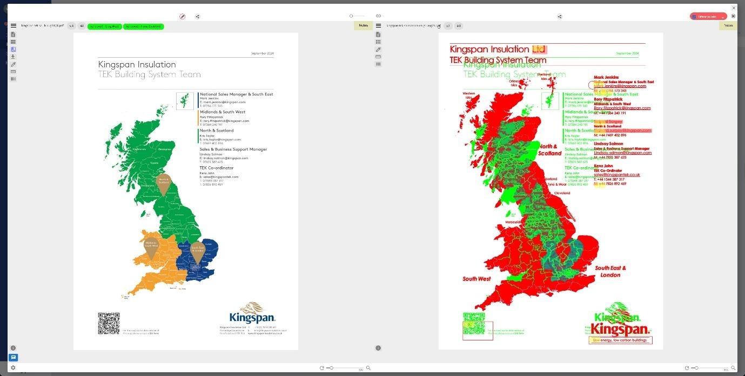Click highlighted 'Ltd' difference on right document
Viewport: 745px width, 376px height.
(x=539, y=49)
